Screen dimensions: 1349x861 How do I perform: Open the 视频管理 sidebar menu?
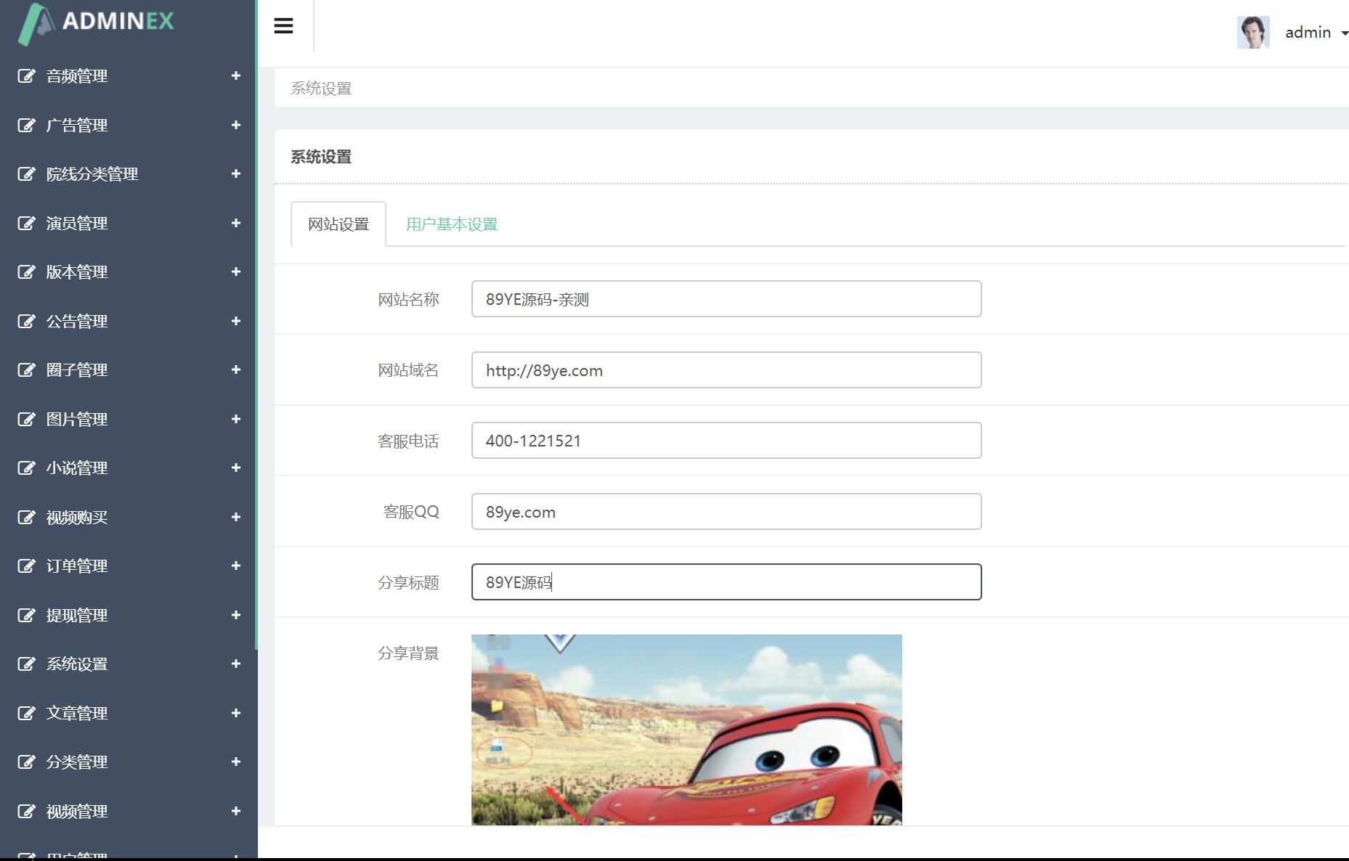pos(127,812)
